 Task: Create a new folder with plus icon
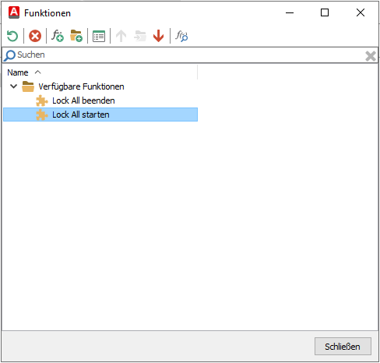pyautogui.click(x=76, y=36)
